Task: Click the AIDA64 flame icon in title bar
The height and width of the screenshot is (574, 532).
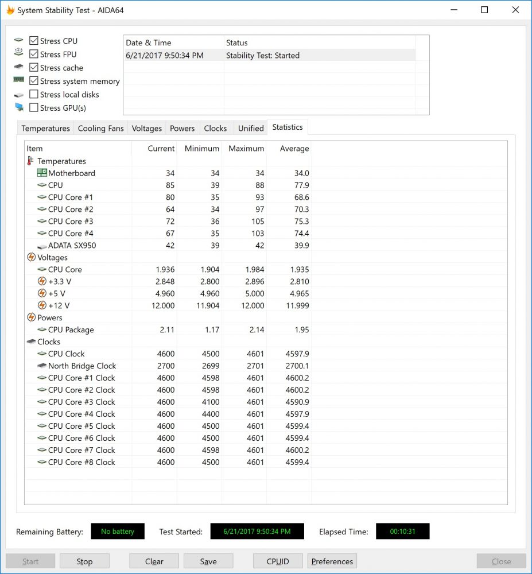Action: [x=10, y=10]
